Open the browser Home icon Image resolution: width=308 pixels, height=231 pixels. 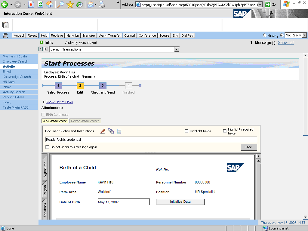tap(50, 5)
